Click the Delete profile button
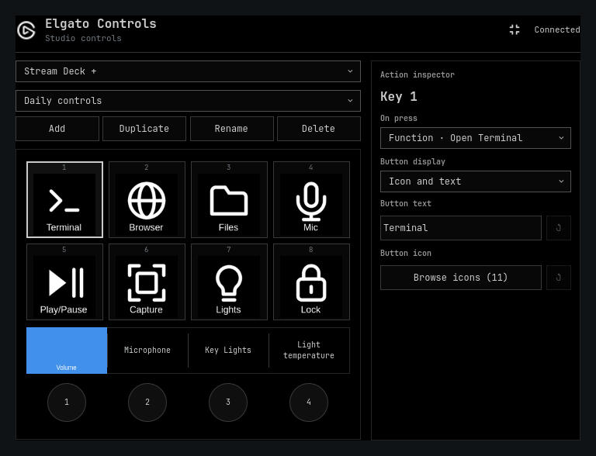This screenshot has height=456, width=596. click(x=318, y=129)
